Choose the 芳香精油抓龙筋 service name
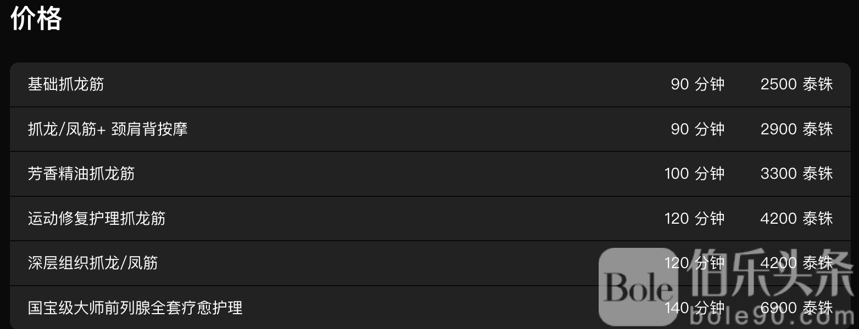Image resolution: width=859 pixels, height=329 pixels. tap(81, 174)
